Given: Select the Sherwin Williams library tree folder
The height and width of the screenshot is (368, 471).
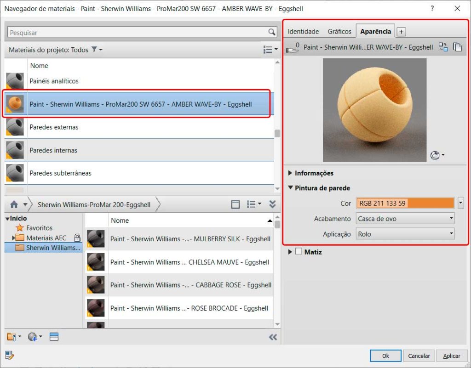Looking at the screenshot, I should click(44, 248).
